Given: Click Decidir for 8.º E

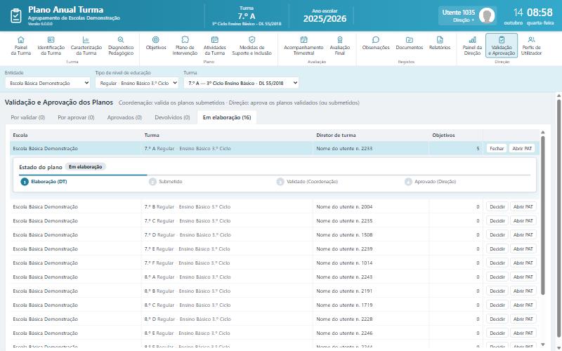Looking at the screenshot, I should click(497, 333).
